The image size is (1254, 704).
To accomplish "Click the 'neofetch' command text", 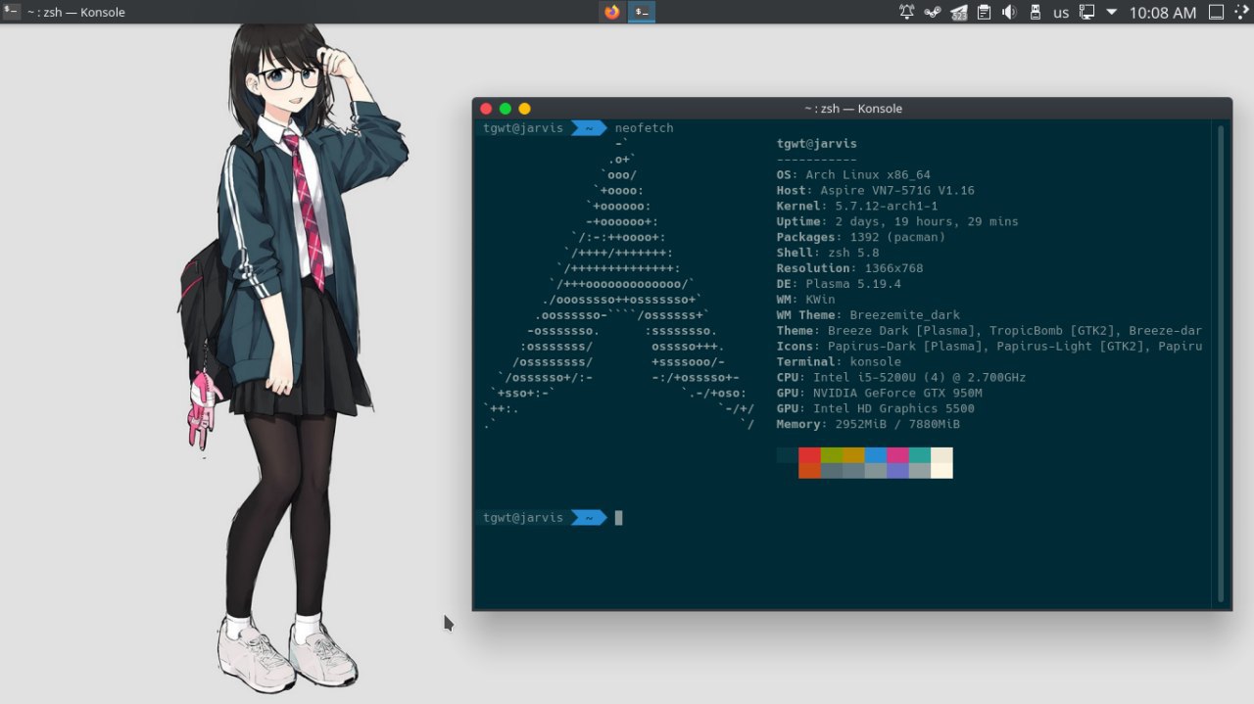I will coord(645,128).
